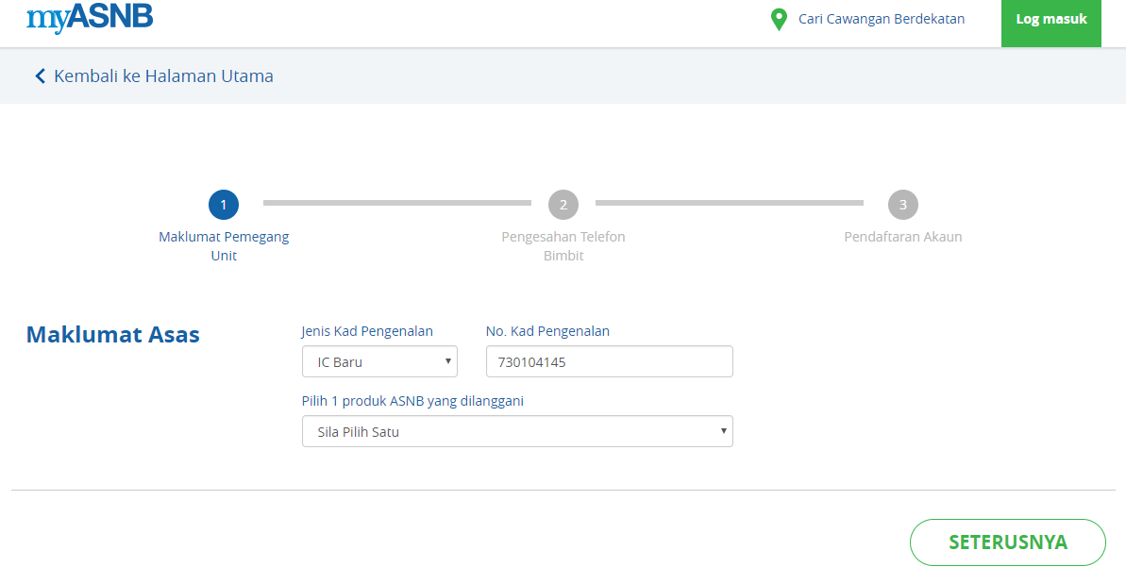Click the progress bar between steps 2 and 3

click(x=729, y=203)
